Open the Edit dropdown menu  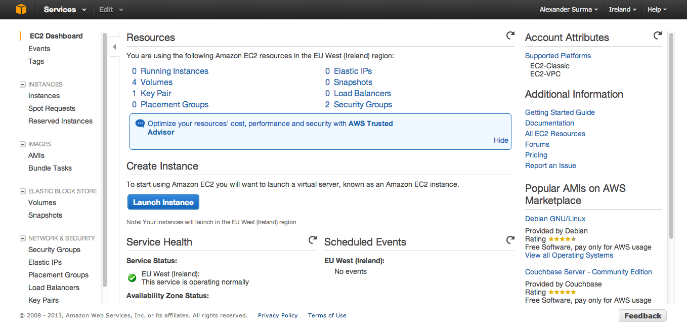click(111, 10)
